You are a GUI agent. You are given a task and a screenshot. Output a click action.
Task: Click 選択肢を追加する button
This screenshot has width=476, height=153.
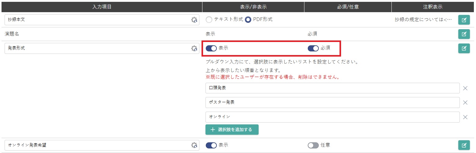point(232,130)
